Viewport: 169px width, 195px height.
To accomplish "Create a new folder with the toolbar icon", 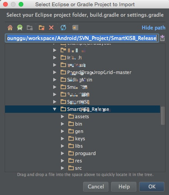I will [x=42, y=28].
